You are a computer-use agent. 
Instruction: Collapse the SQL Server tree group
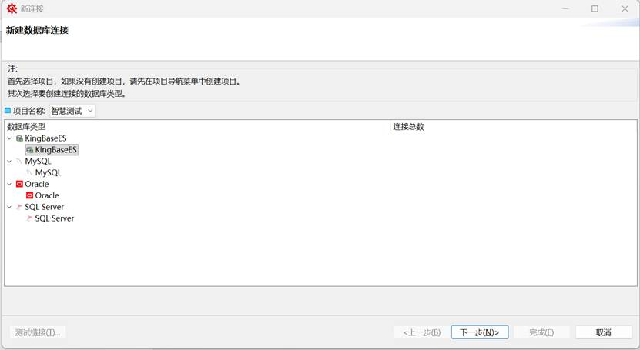pos(9,207)
